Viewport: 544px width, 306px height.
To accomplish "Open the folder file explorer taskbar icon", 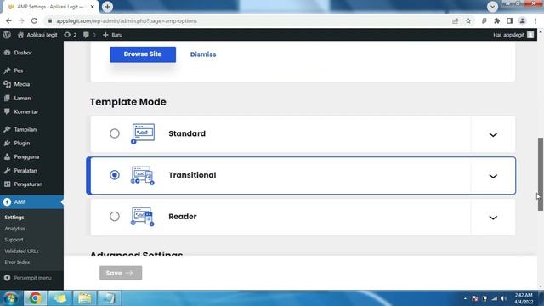I will pyautogui.click(x=85, y=298).
